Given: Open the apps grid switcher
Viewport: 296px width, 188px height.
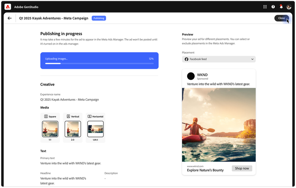Looking at the screenshot, I should [x=265, y=7].
